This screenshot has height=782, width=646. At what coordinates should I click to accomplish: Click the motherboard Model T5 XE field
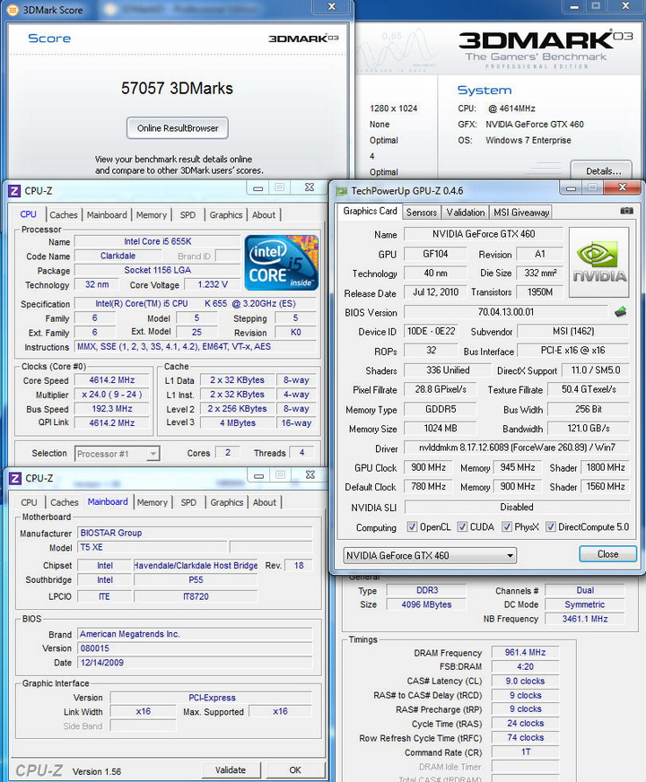tap(153, 547)
